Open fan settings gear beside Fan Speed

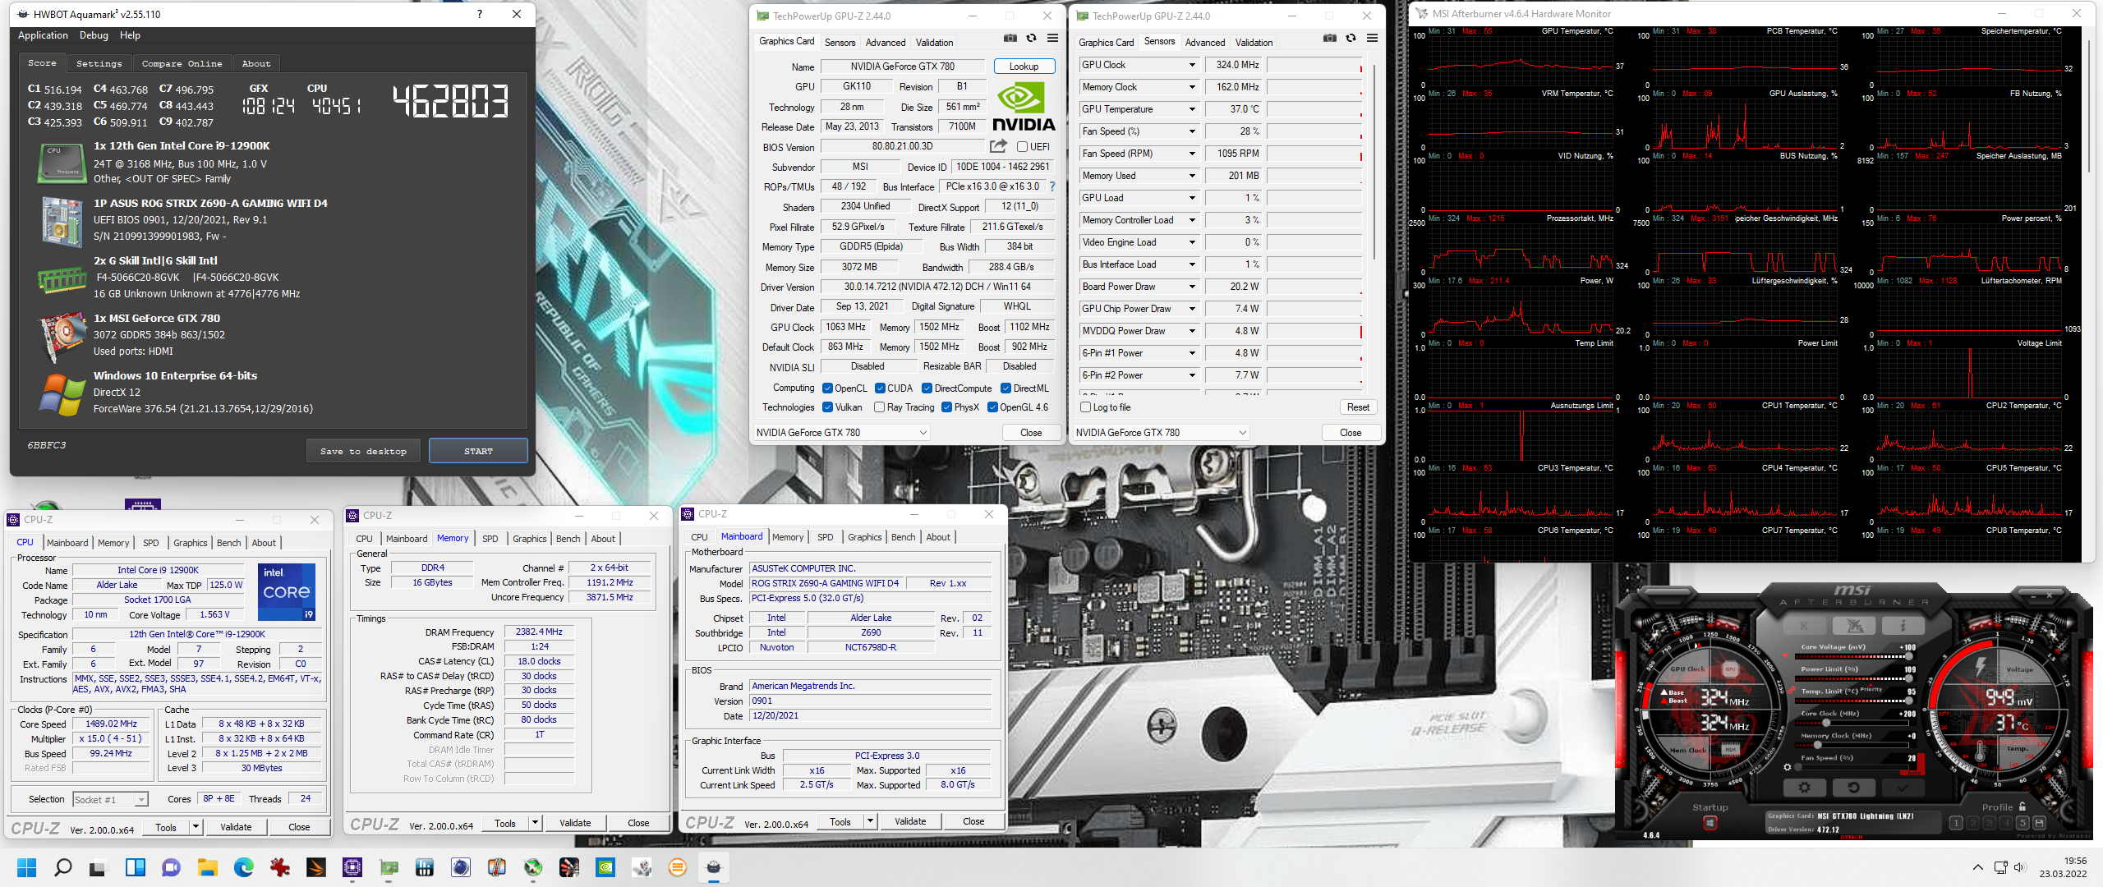click(x=1788, y=767)
